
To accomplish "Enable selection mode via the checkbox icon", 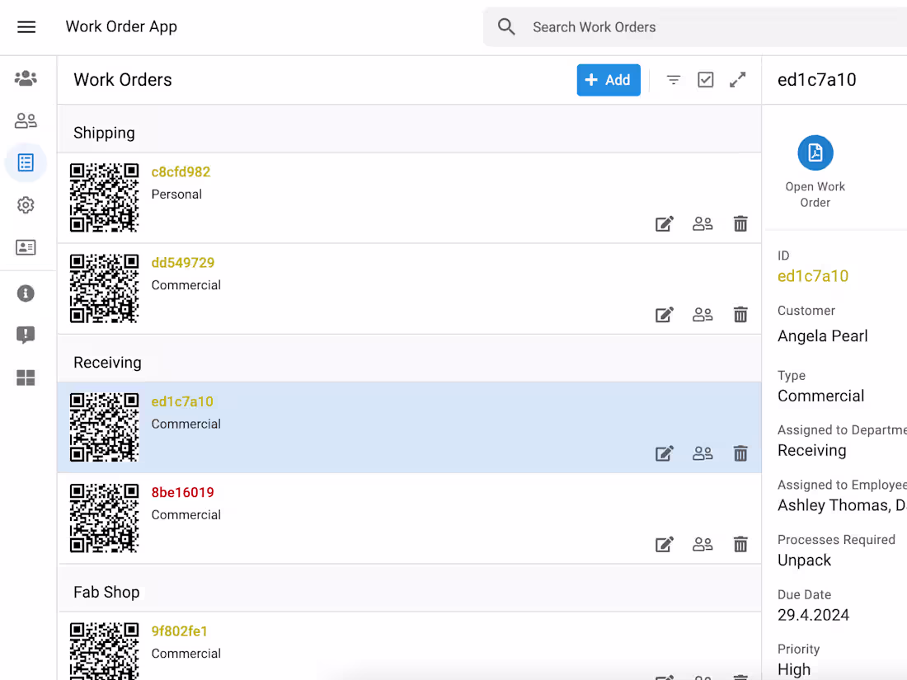I will [x=706, y=79].
